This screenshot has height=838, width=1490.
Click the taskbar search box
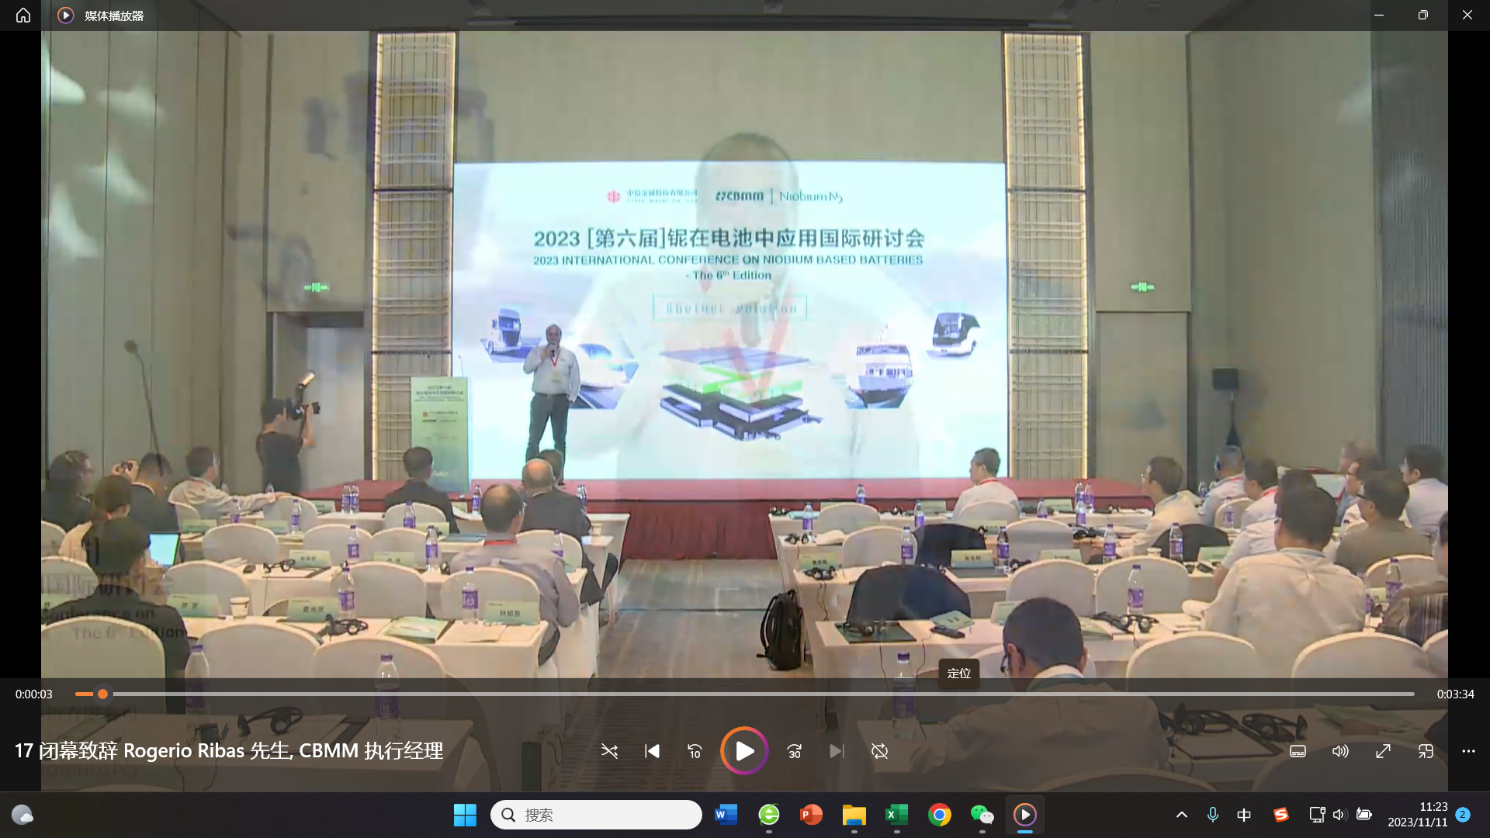(596, 815)
